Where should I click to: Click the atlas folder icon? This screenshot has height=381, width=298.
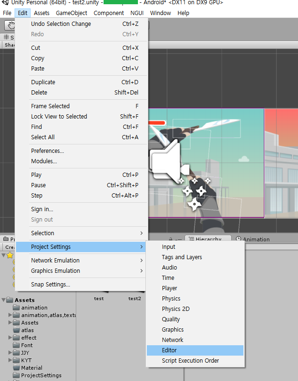click(x=17, y=330)
